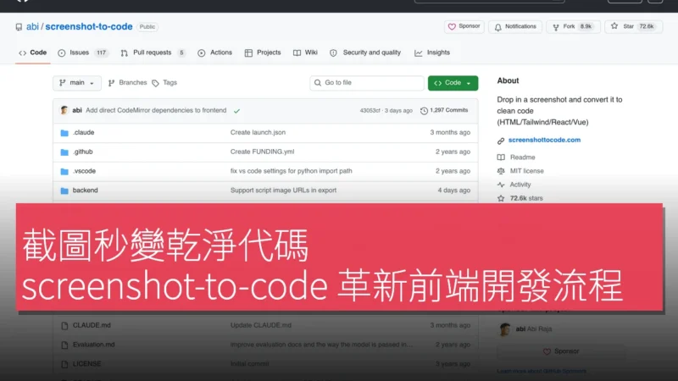The width and height of the screenshot is (678, 381).
Task: Open 'Create FUNDING.yml' commit message
Action: pyautogui.click(x=262, y=152)
